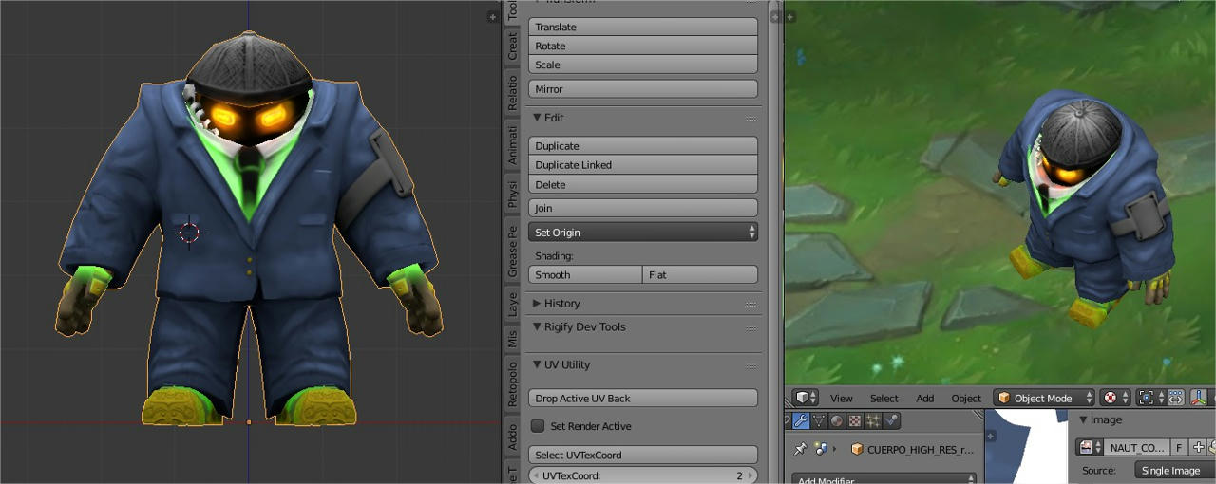Open the Set Origin dropdown
Image resolution: width=1216 pixels, height=484 pixels.
(643, 232)
